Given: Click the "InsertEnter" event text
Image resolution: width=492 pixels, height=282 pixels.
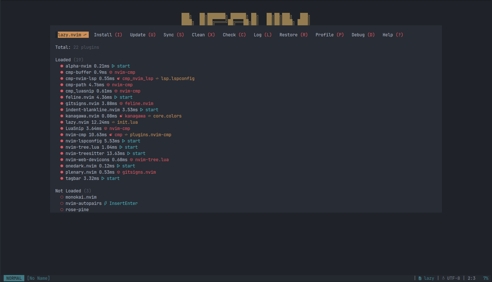Looking at the screenshot, I should (123, 203).
